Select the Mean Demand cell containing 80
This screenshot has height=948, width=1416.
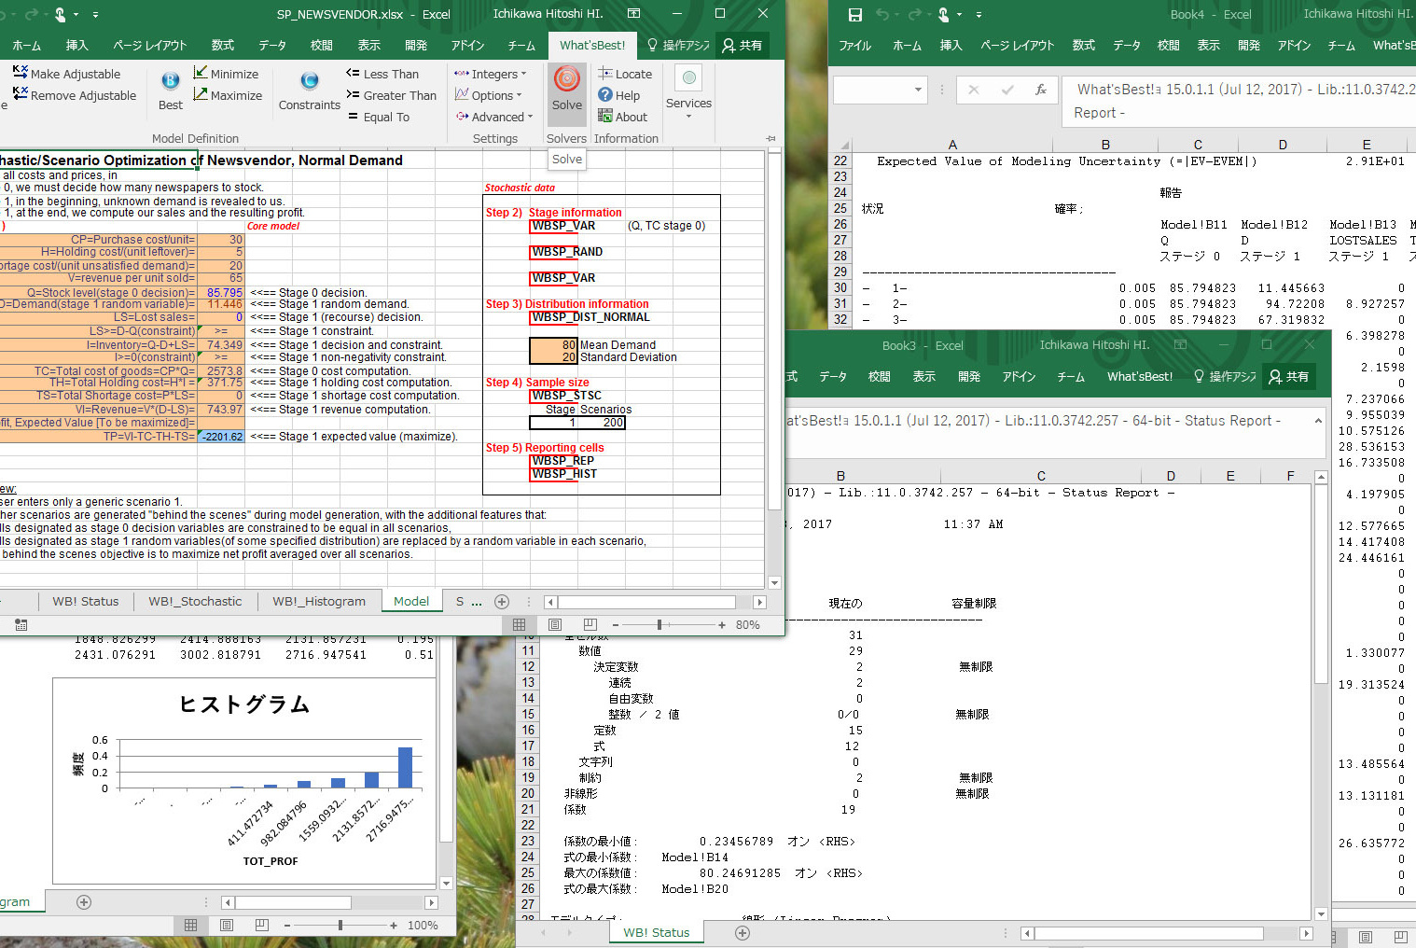[x=553, y=344]
